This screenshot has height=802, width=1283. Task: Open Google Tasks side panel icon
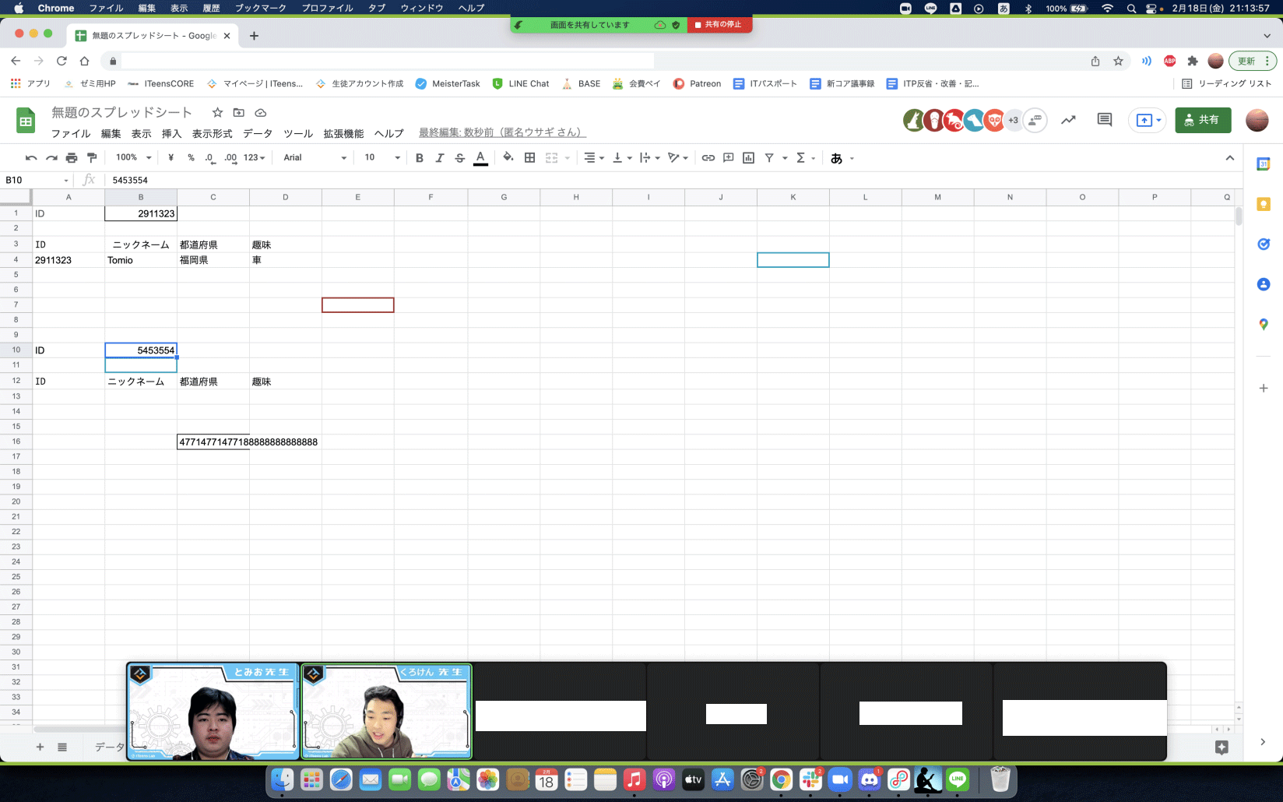1264,244
